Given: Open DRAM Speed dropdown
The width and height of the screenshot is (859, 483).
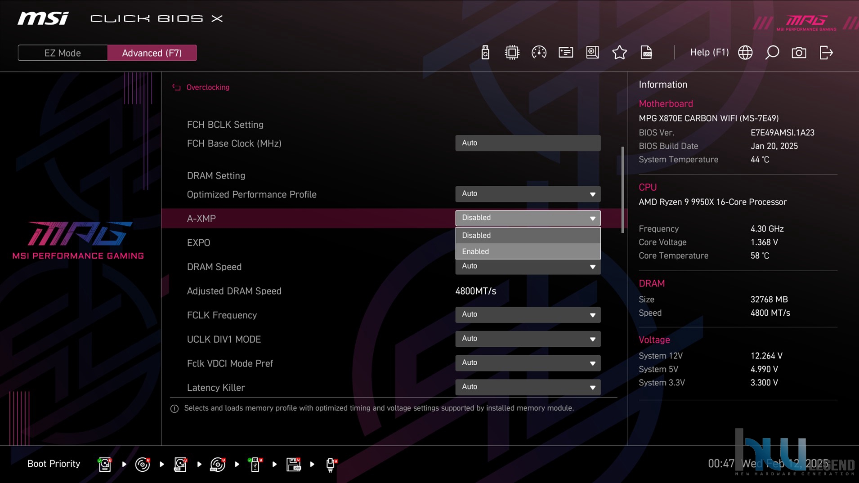Looking at the screenshot, I should [x=528, y=267].
